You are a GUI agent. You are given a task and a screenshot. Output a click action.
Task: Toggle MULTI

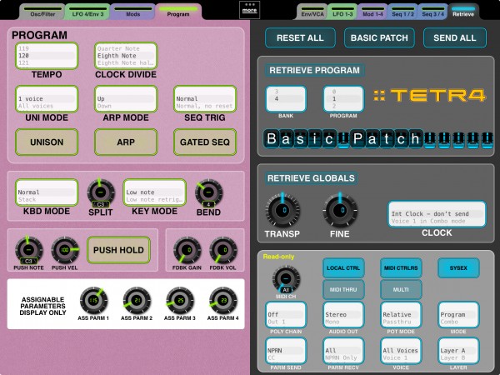tap(401, 289)
